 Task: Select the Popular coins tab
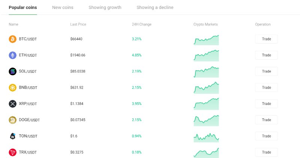(x=23, y=7)
